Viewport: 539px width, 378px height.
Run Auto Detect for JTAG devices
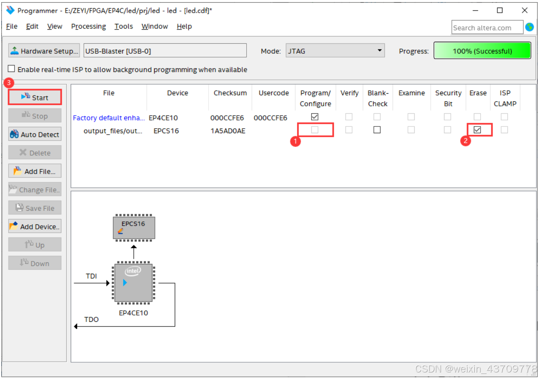35,134
